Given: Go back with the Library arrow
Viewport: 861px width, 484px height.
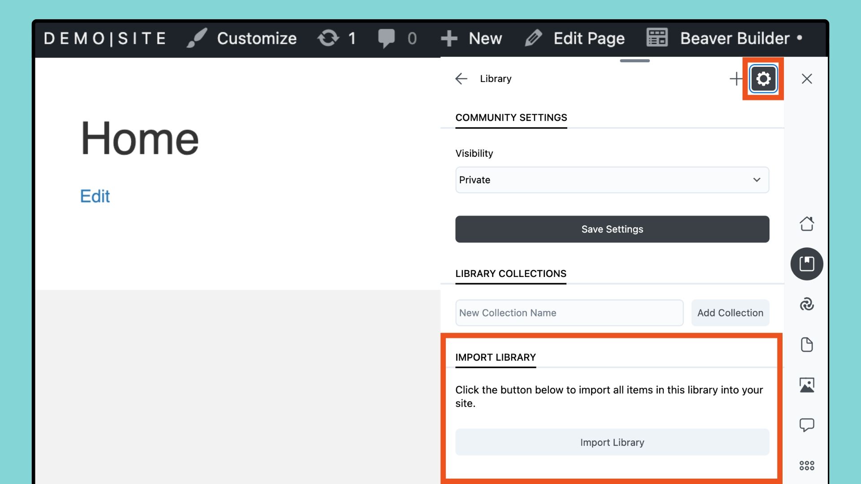Looking at the screenshot, I should (x=461, y=79).
